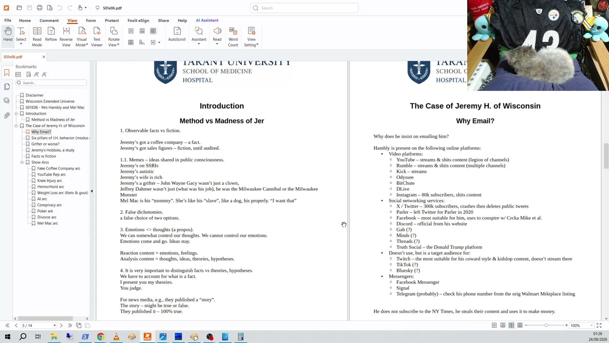609x343 pixels.
Task: Switch to the Protect ribbon tab
Action: (112, 20)
